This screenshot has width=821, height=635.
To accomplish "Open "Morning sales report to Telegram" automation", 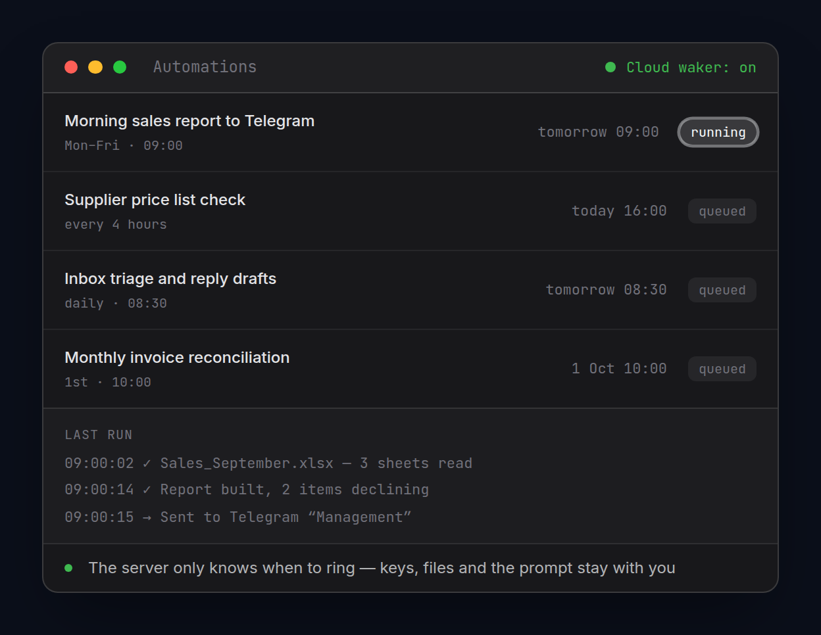I will tap(189, 121).
